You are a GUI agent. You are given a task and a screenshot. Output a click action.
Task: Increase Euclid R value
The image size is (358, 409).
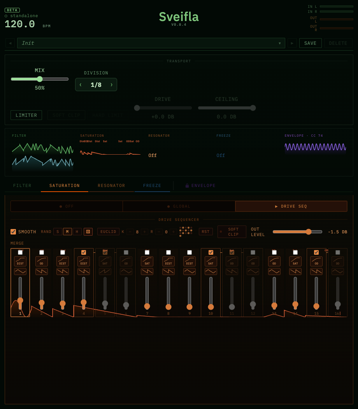(x=173, y=232)
